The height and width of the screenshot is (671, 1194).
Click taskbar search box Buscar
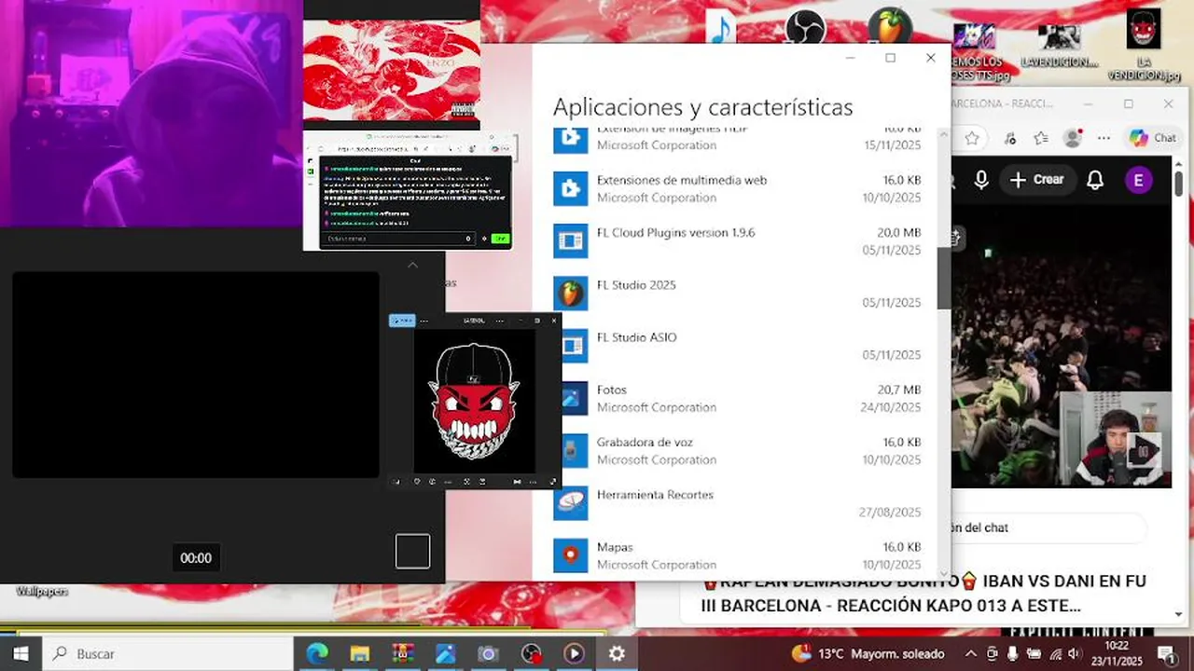coord(168,654)
